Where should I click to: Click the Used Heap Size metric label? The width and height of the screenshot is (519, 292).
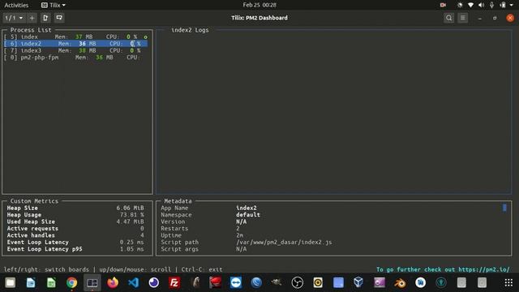tap(31, 221)
